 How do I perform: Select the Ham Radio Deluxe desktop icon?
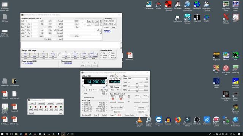pos(226,6)
